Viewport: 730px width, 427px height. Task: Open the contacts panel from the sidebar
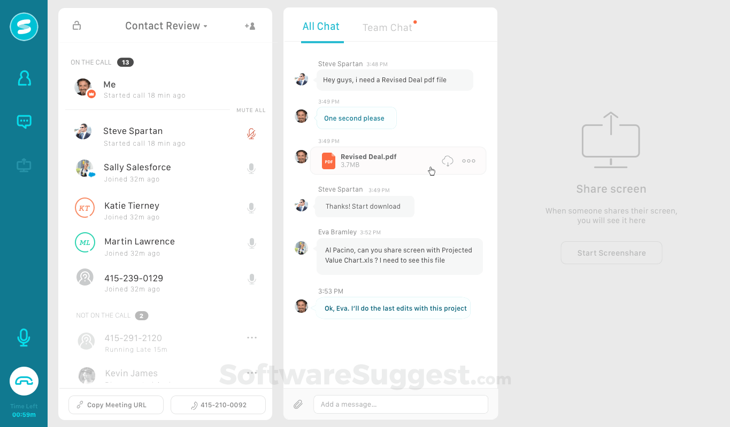coord(24,78)
